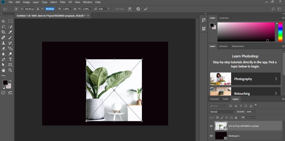Viewport: 285px width, 141px height.
Task: Select the Hand tool
Action: coord(3,70)
